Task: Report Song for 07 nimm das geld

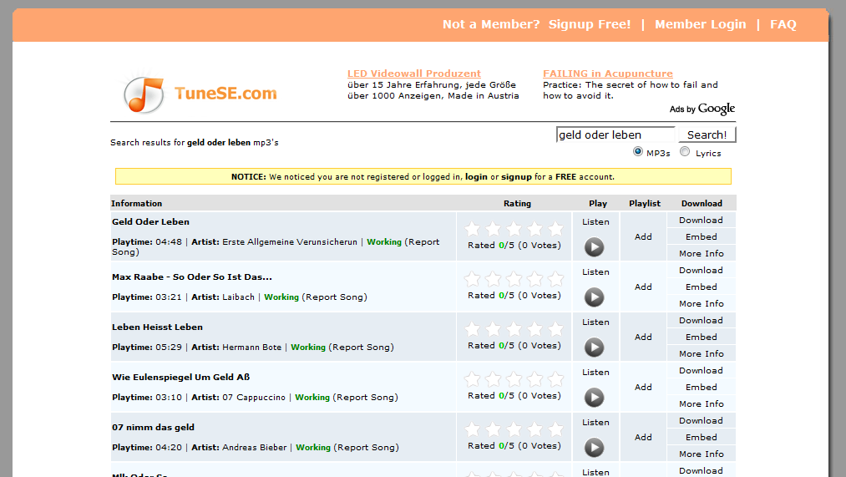Action: coord(367,448)
